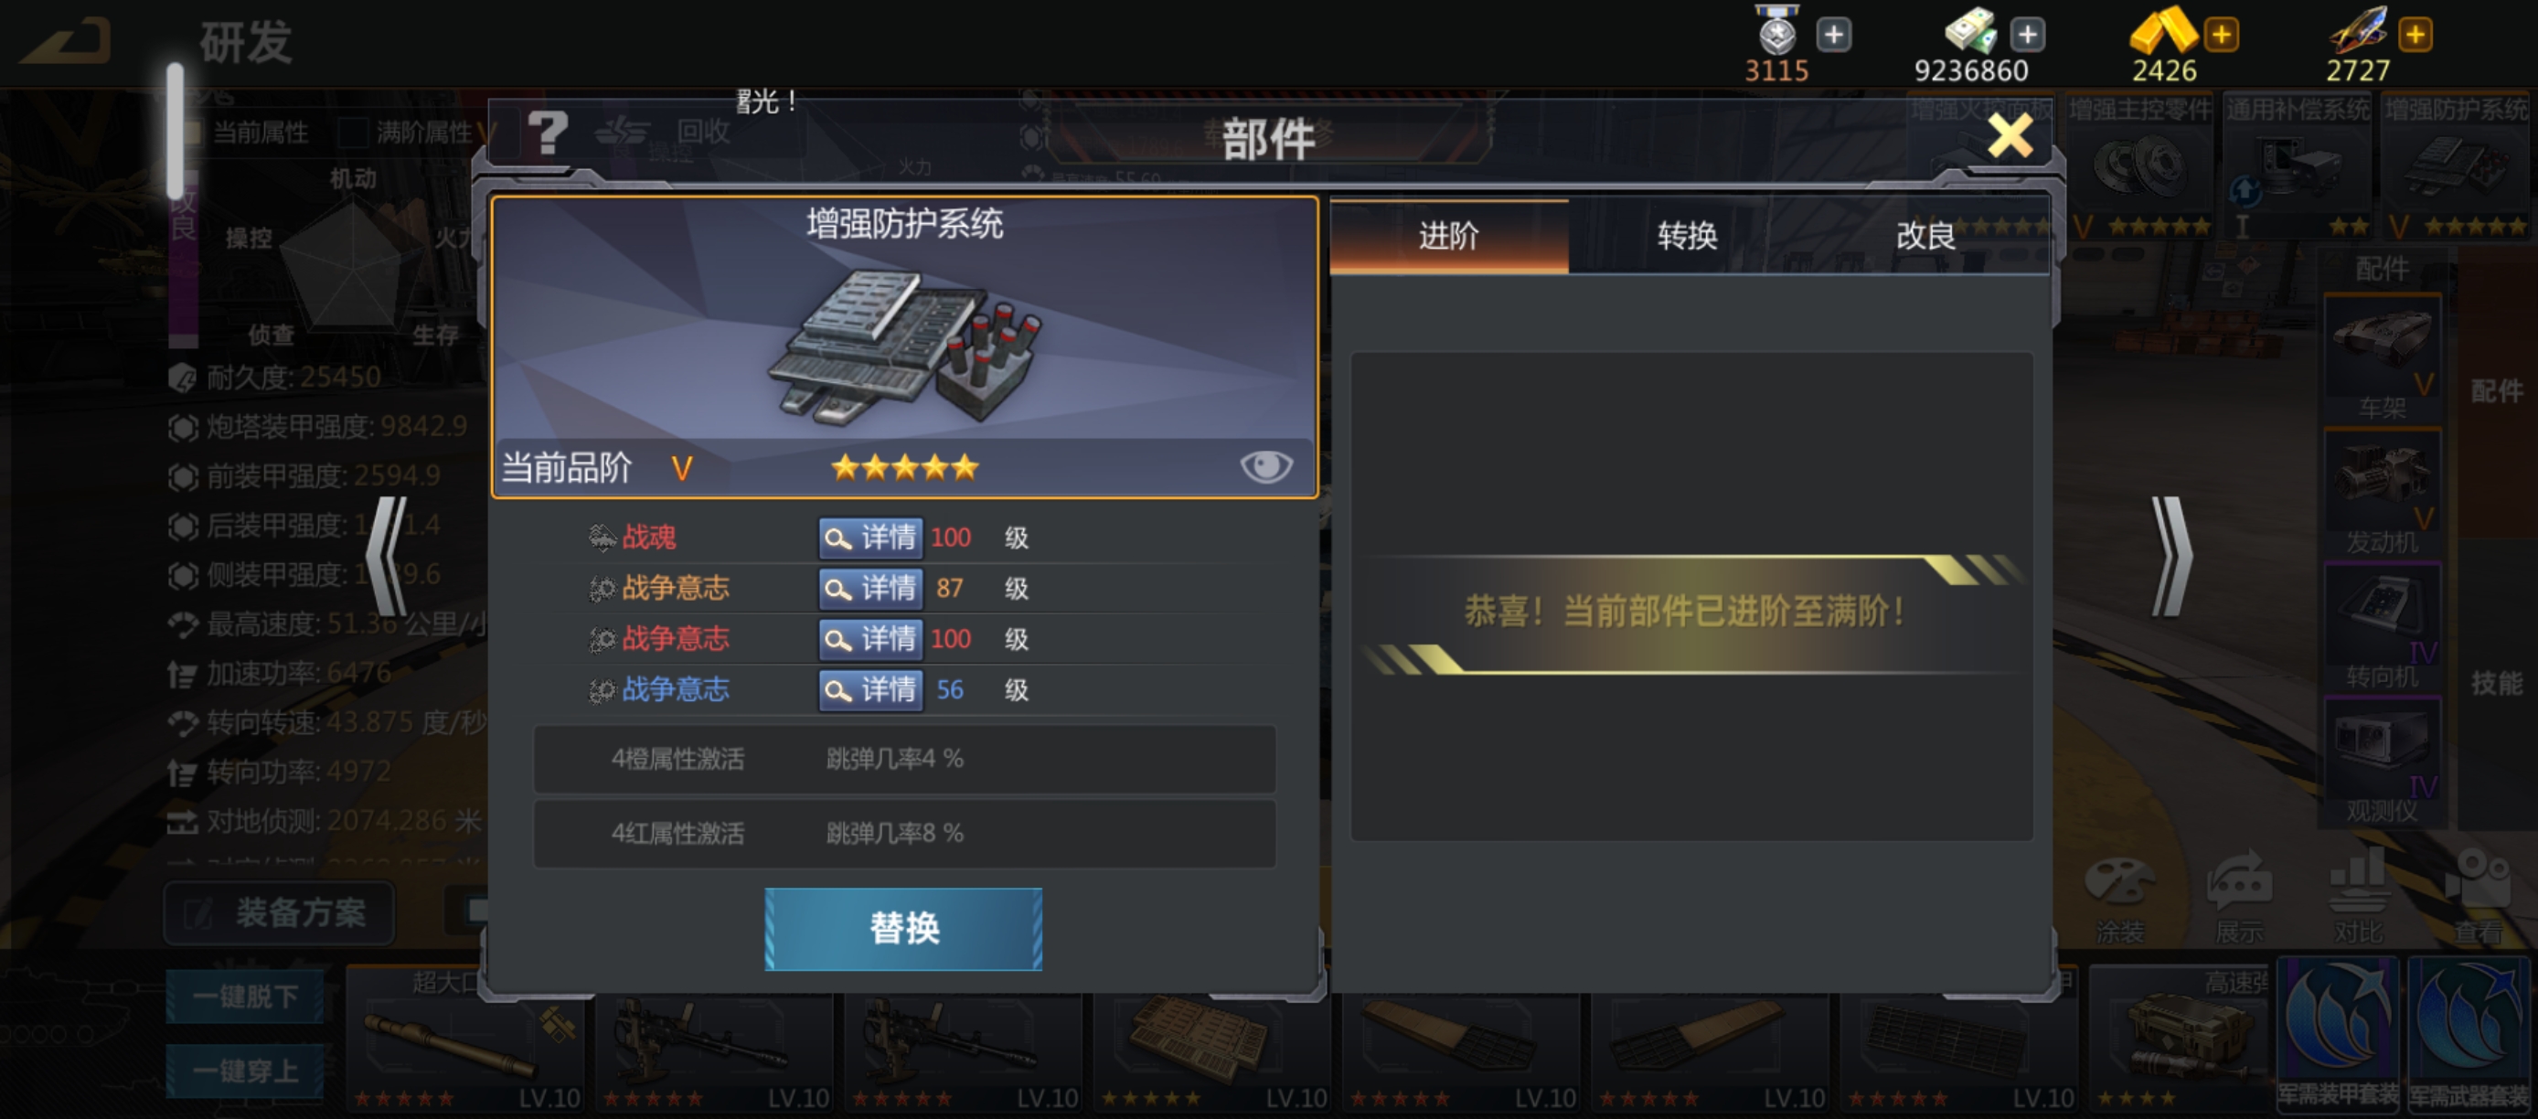Image resolution: width=2538 pixels, height=1119 pixels.
Task: Click the back arrow icon beside 研发
Action: [x=67, y=41]
